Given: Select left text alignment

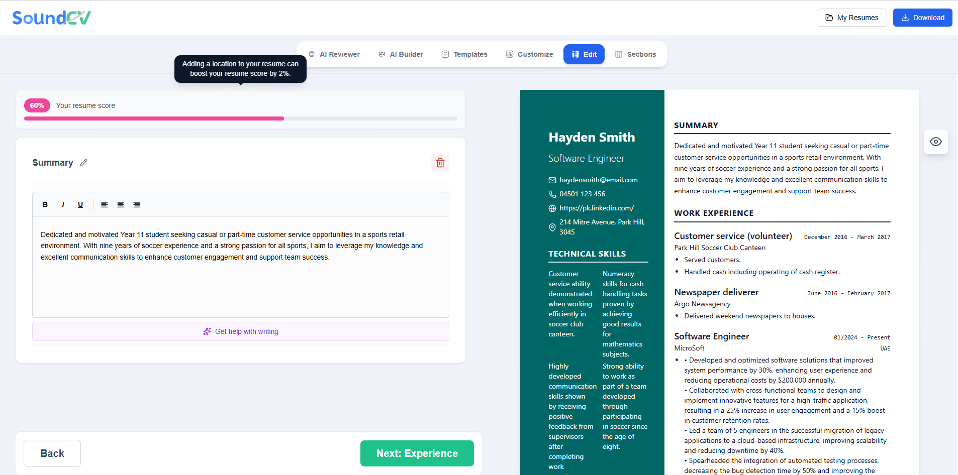Looking at the screenshot, I should (104, 204).
